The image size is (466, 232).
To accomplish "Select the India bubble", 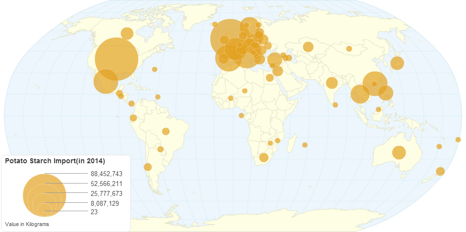I will (x=332, y=83).
